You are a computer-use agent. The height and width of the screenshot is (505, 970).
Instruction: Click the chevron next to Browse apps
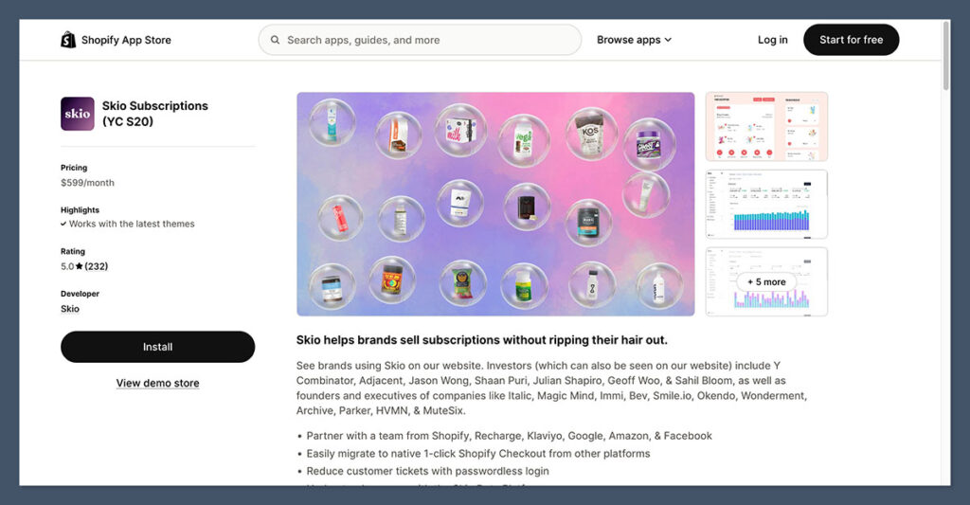tap(668, 40)
